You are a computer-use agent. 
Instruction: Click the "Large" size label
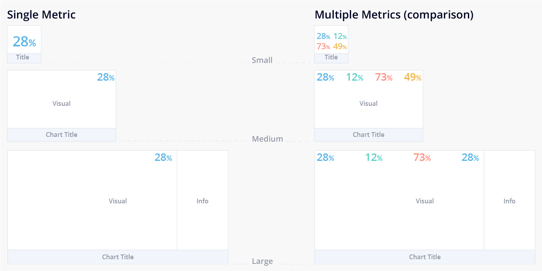tap(262, 262)
